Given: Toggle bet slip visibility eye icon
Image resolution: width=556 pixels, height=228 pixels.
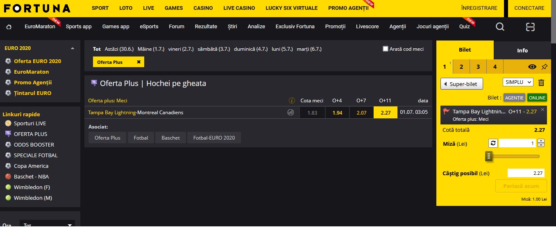Looking at the screenshot, I should point(532,67).
